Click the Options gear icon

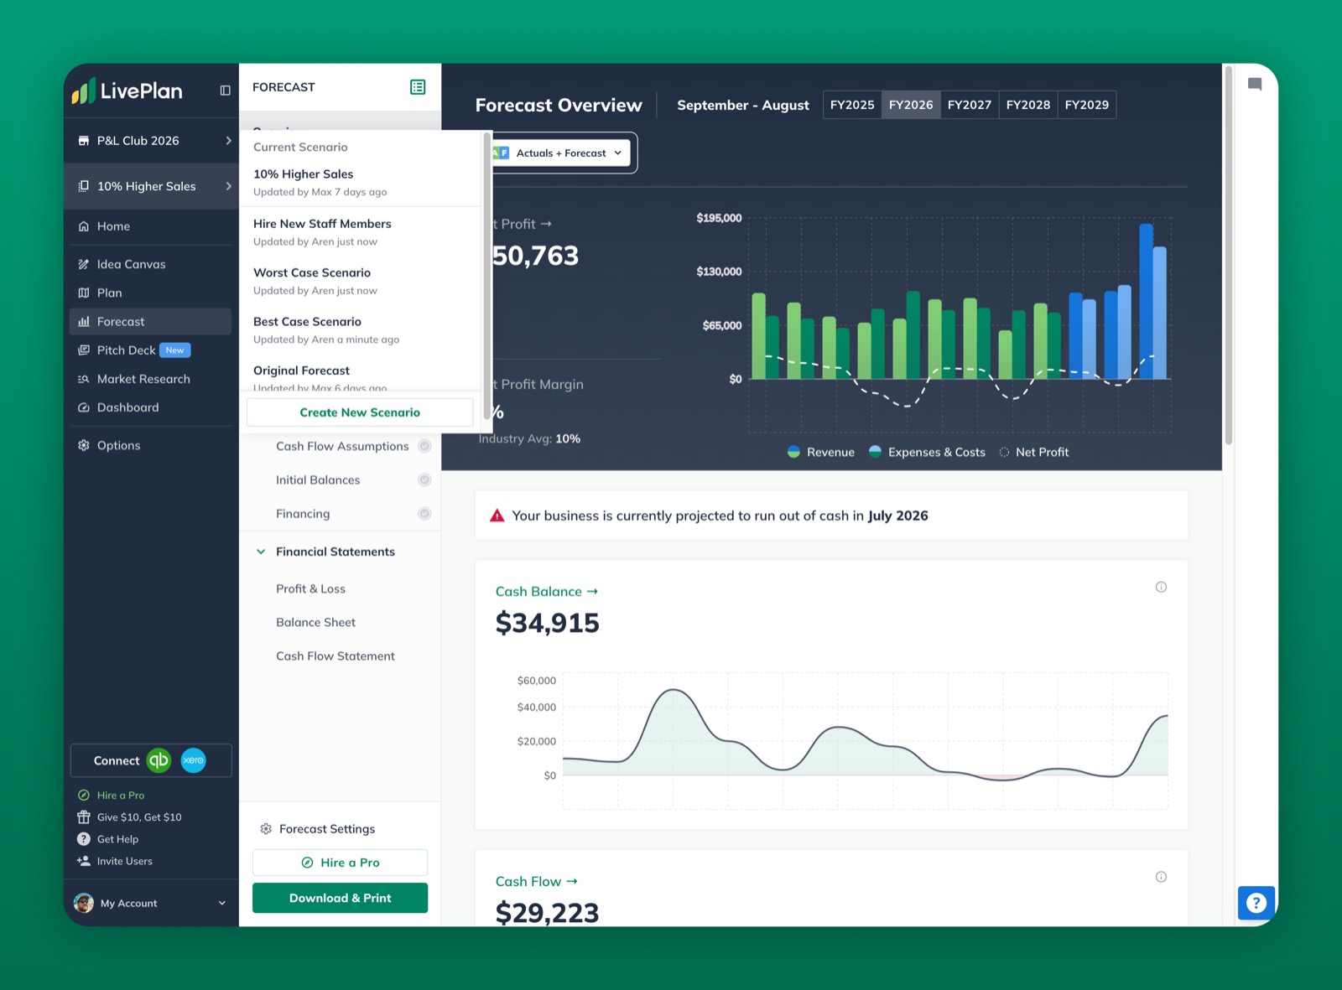(84, 445)
